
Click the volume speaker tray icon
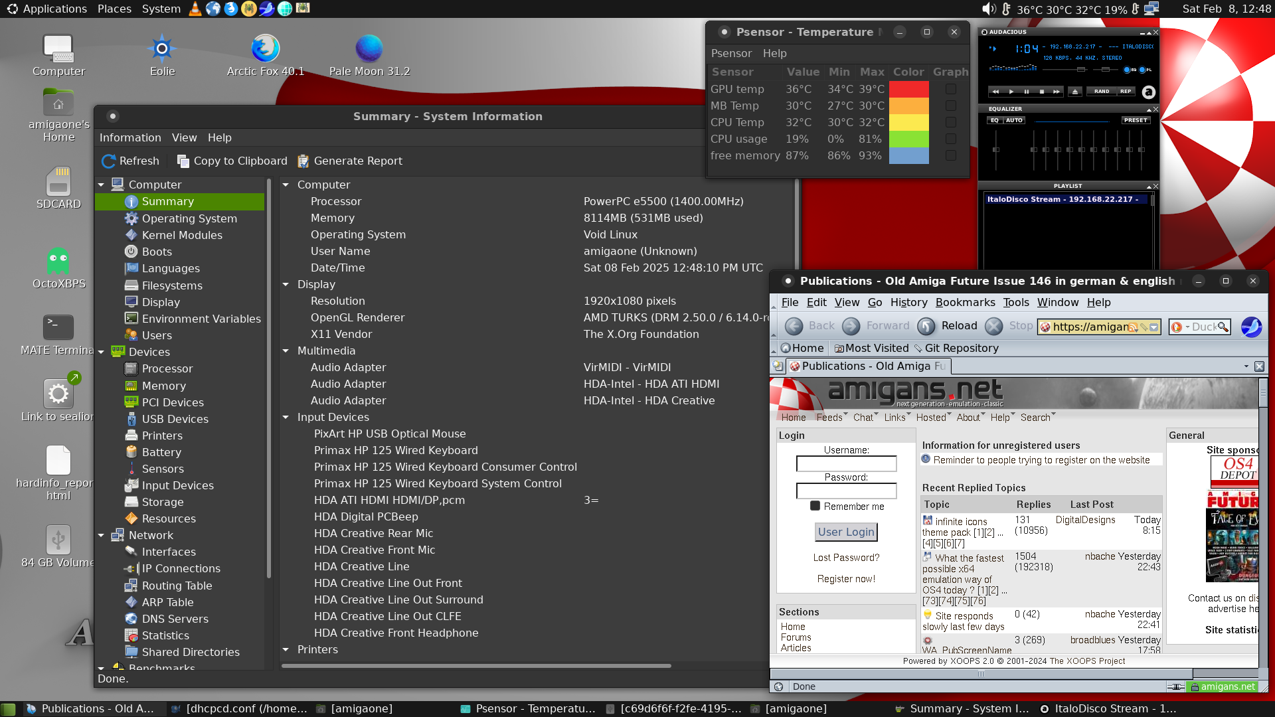tap(989, 9)
